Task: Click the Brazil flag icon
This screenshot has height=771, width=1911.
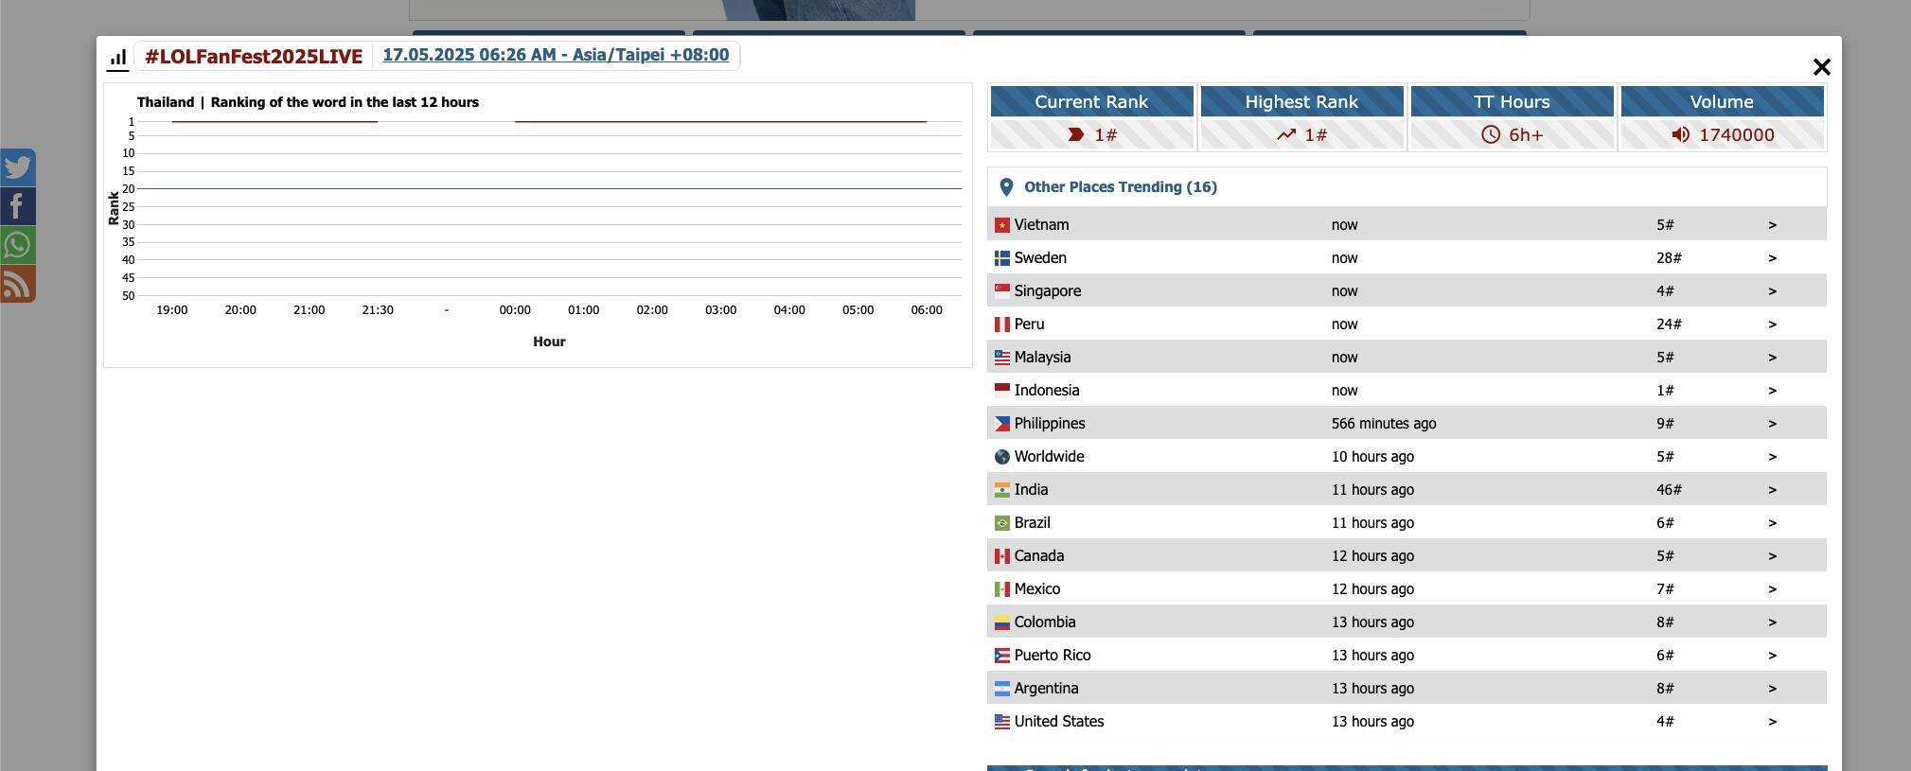Action: coord(1002,523)
